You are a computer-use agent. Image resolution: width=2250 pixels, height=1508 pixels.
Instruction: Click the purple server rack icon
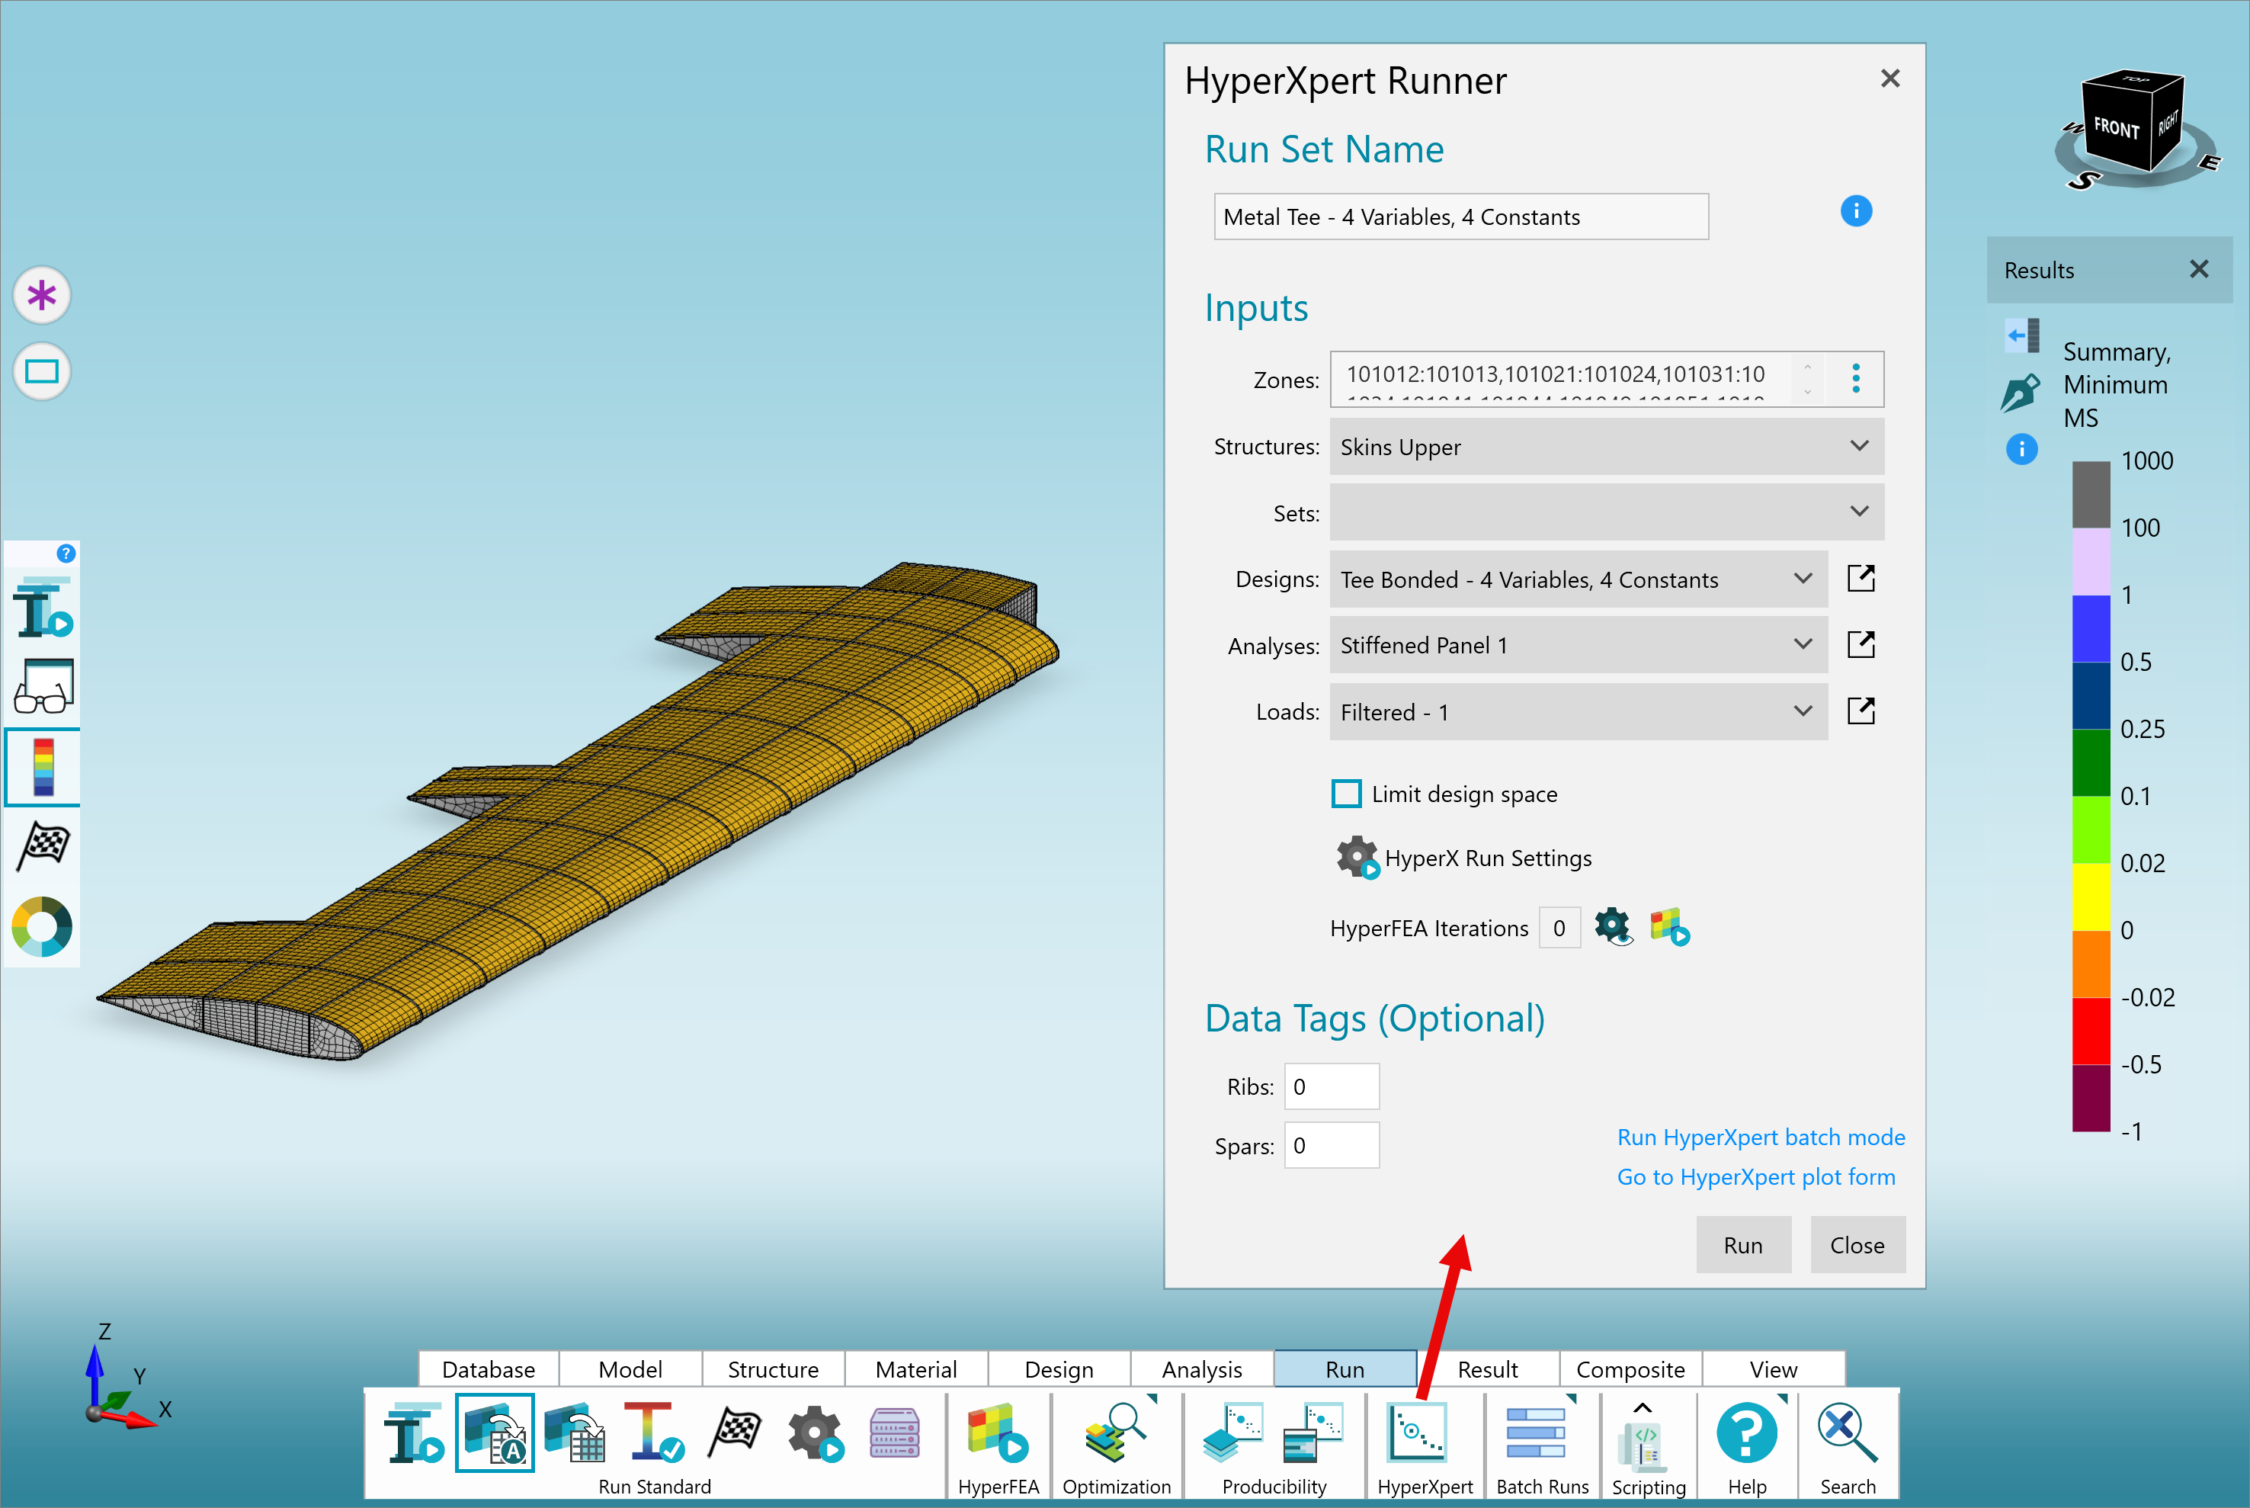894,1433
